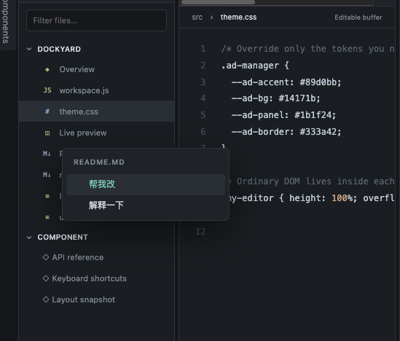The image size is (400, 341).
Task: Click the second markdown M↓ file icon
Action: click(47, 175)
